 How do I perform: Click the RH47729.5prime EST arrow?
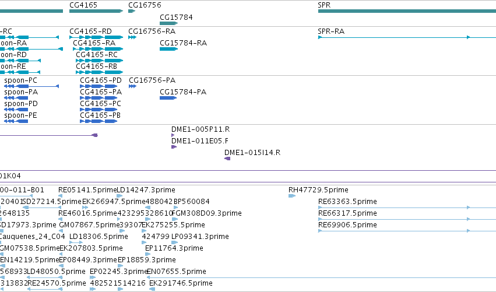tap(292, 196)
